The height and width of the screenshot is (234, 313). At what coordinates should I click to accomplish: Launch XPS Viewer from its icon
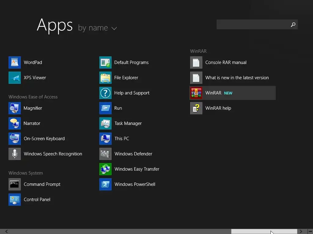(x=15, y=78)
